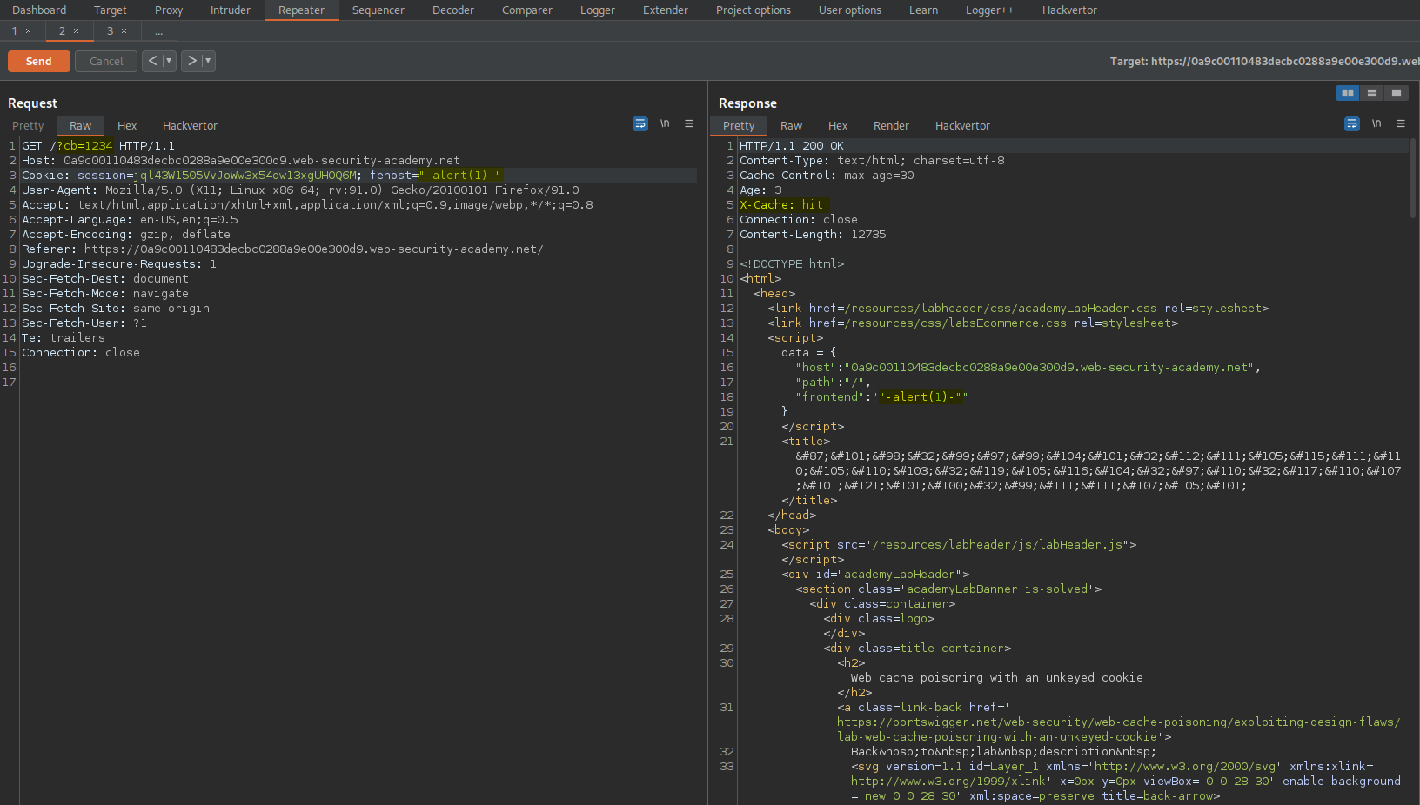Show non-printable characters in the Response pane
This screenshot has width=1420, height=805.
tap(1376, 124)
